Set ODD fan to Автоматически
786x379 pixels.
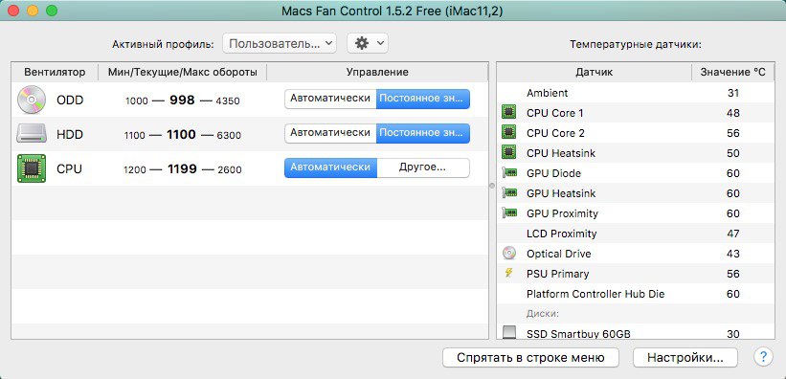(330, 99)
